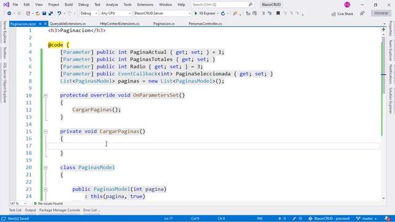The image size is (395, 222).
Task: Open the Solution Explorer side tab
Action: (391, 101)
